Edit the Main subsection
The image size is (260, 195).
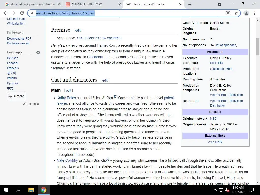[69, 91]
